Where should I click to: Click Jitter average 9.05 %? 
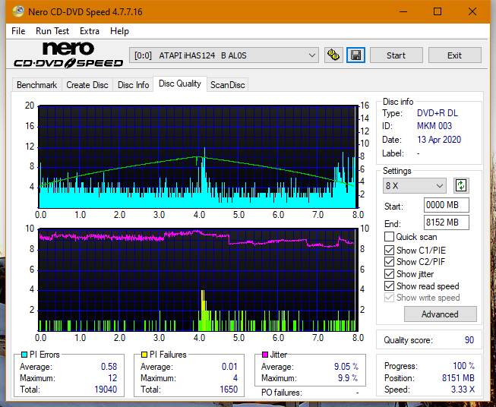pos(346,367)
